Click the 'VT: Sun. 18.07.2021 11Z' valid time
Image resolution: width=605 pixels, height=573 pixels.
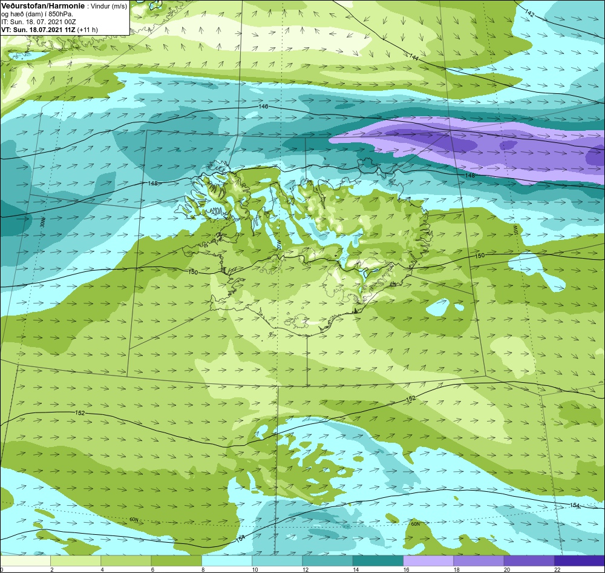pos(38,29)
